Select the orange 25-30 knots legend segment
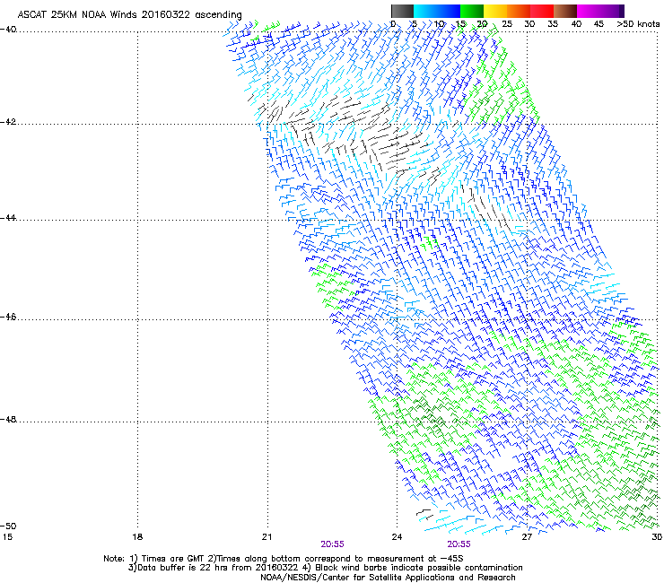 tap(519, 11)
